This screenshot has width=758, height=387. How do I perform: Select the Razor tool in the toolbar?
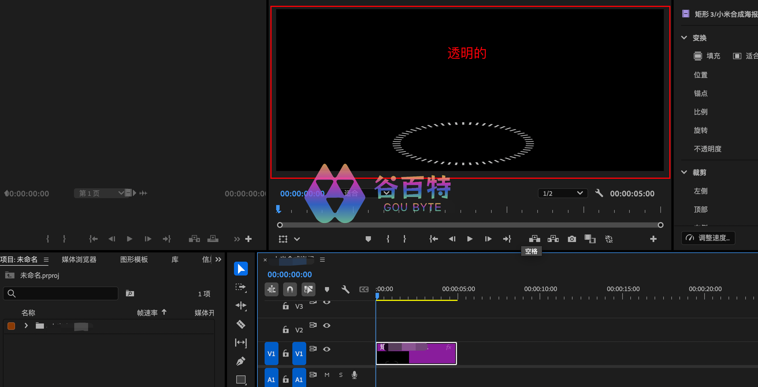241,324
